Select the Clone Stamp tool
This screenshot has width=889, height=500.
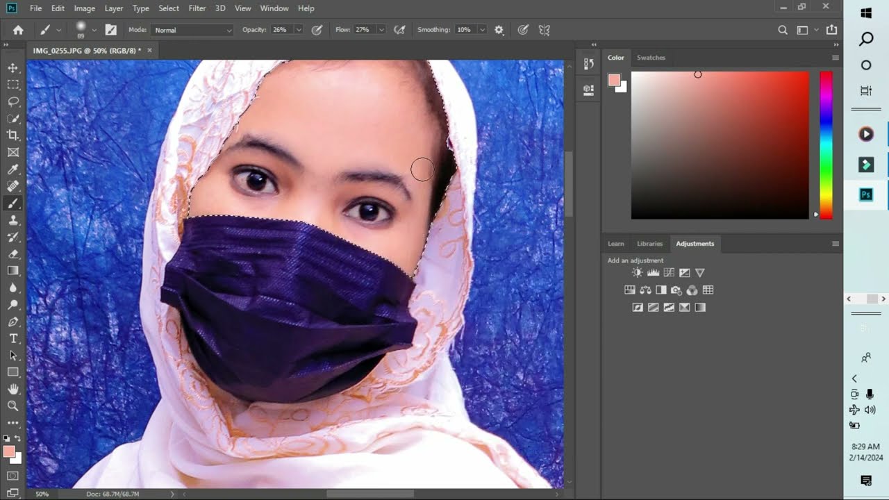tap(13, 220)
